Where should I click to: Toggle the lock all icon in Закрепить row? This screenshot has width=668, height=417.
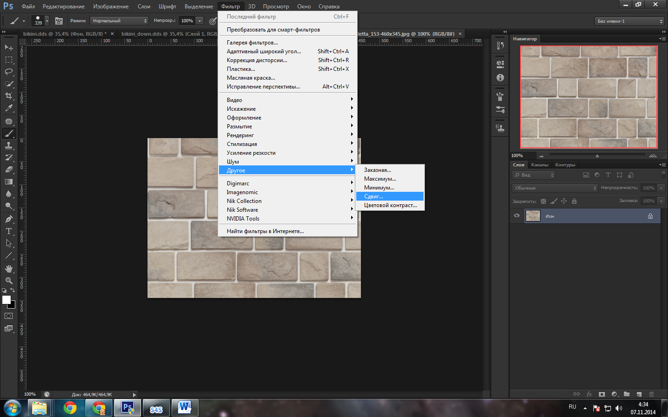574,201
